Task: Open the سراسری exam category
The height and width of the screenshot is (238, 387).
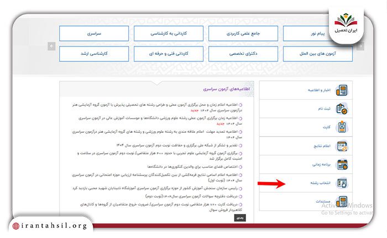Action: click(x=94, y=33)
